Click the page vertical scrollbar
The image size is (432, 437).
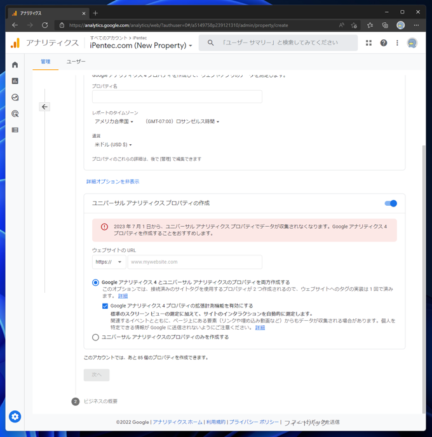pos(424,279)
